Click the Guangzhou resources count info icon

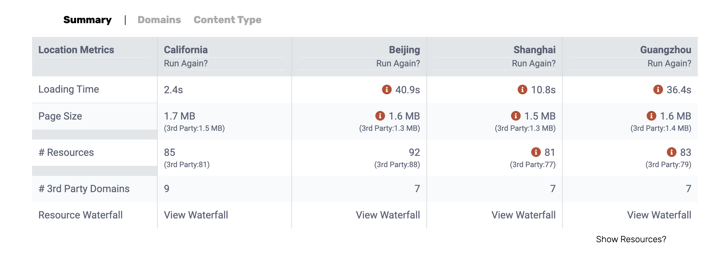tap(671, 152)
